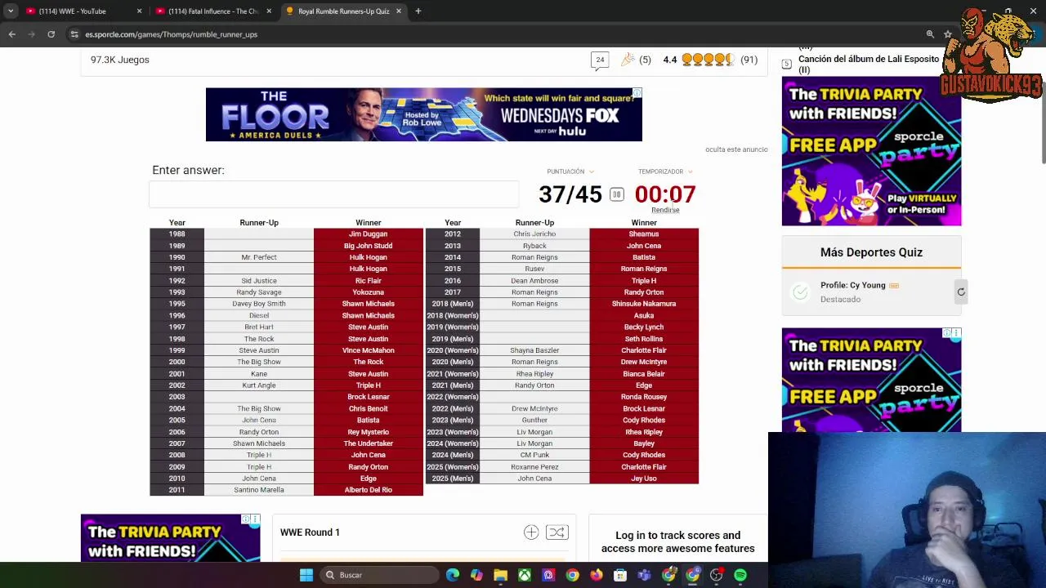Open the Windows Start menu
Image resolution: width=1046 pixels, height=588 pixels.
pyautogui.click(x=306, y=575)
